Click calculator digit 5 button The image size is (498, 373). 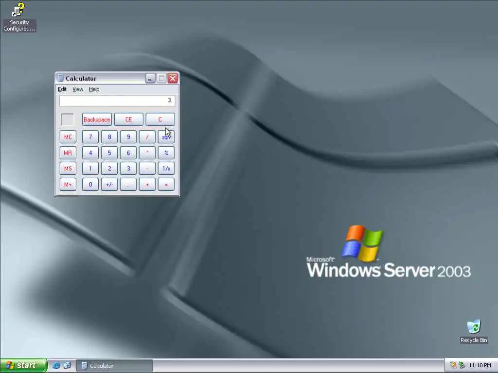pyautogui.click(x=109, y=153)
